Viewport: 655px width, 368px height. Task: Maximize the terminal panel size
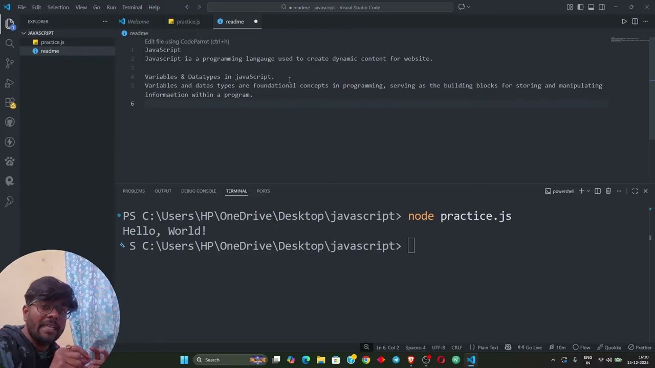click(635, 191)
